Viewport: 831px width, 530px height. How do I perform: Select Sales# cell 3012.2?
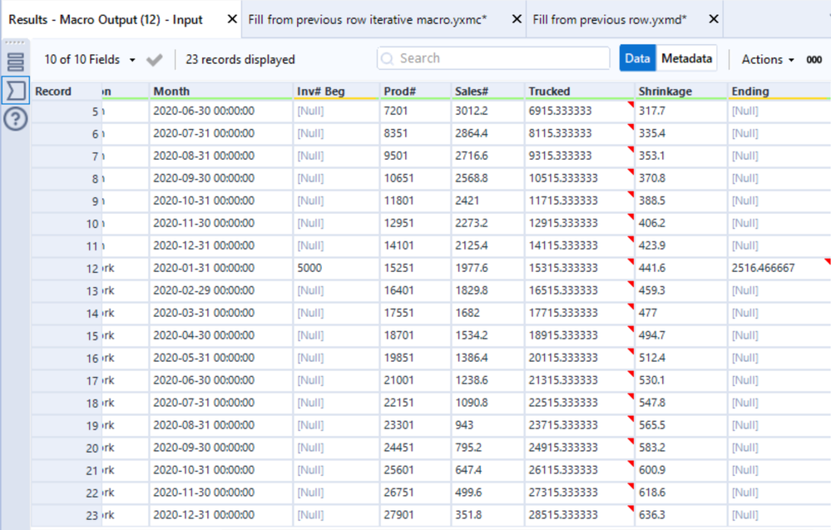coord(487,111)
